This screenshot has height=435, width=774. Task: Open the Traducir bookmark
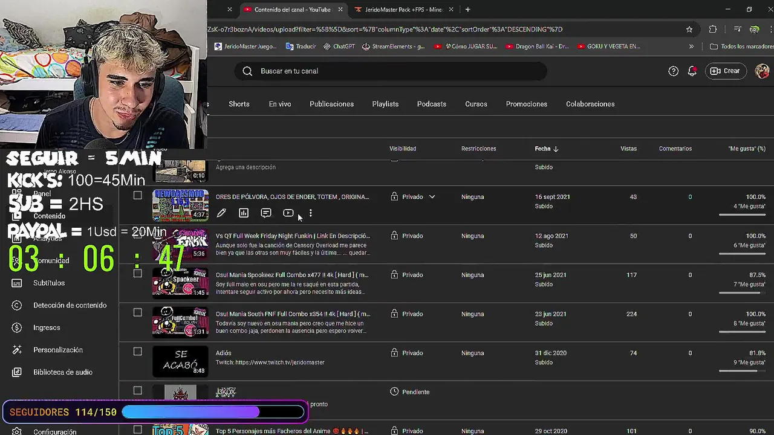click(301, 47)
